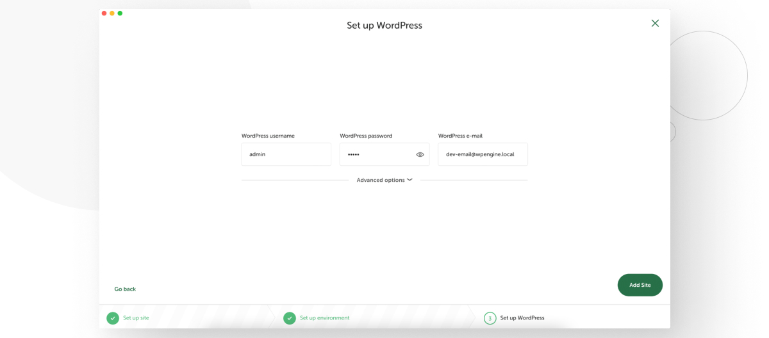Focus the WordPress username field
Image resolution: width=769 pixels, height=338 pixels.
pos(286,154)
